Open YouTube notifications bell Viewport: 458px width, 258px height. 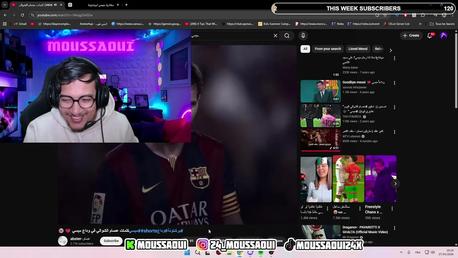tap(430, 35)
